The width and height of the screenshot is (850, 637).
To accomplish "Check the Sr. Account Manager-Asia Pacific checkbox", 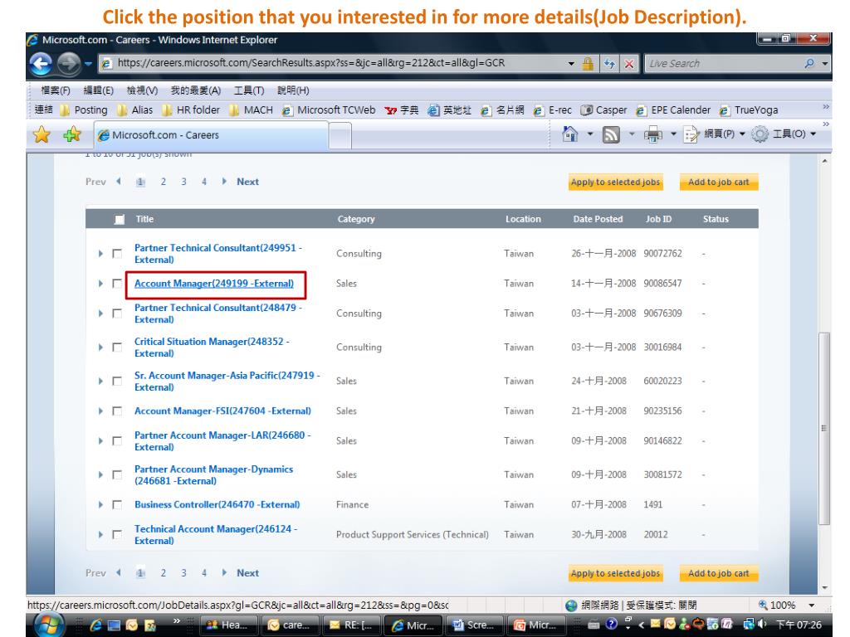I will pos(116,381).
